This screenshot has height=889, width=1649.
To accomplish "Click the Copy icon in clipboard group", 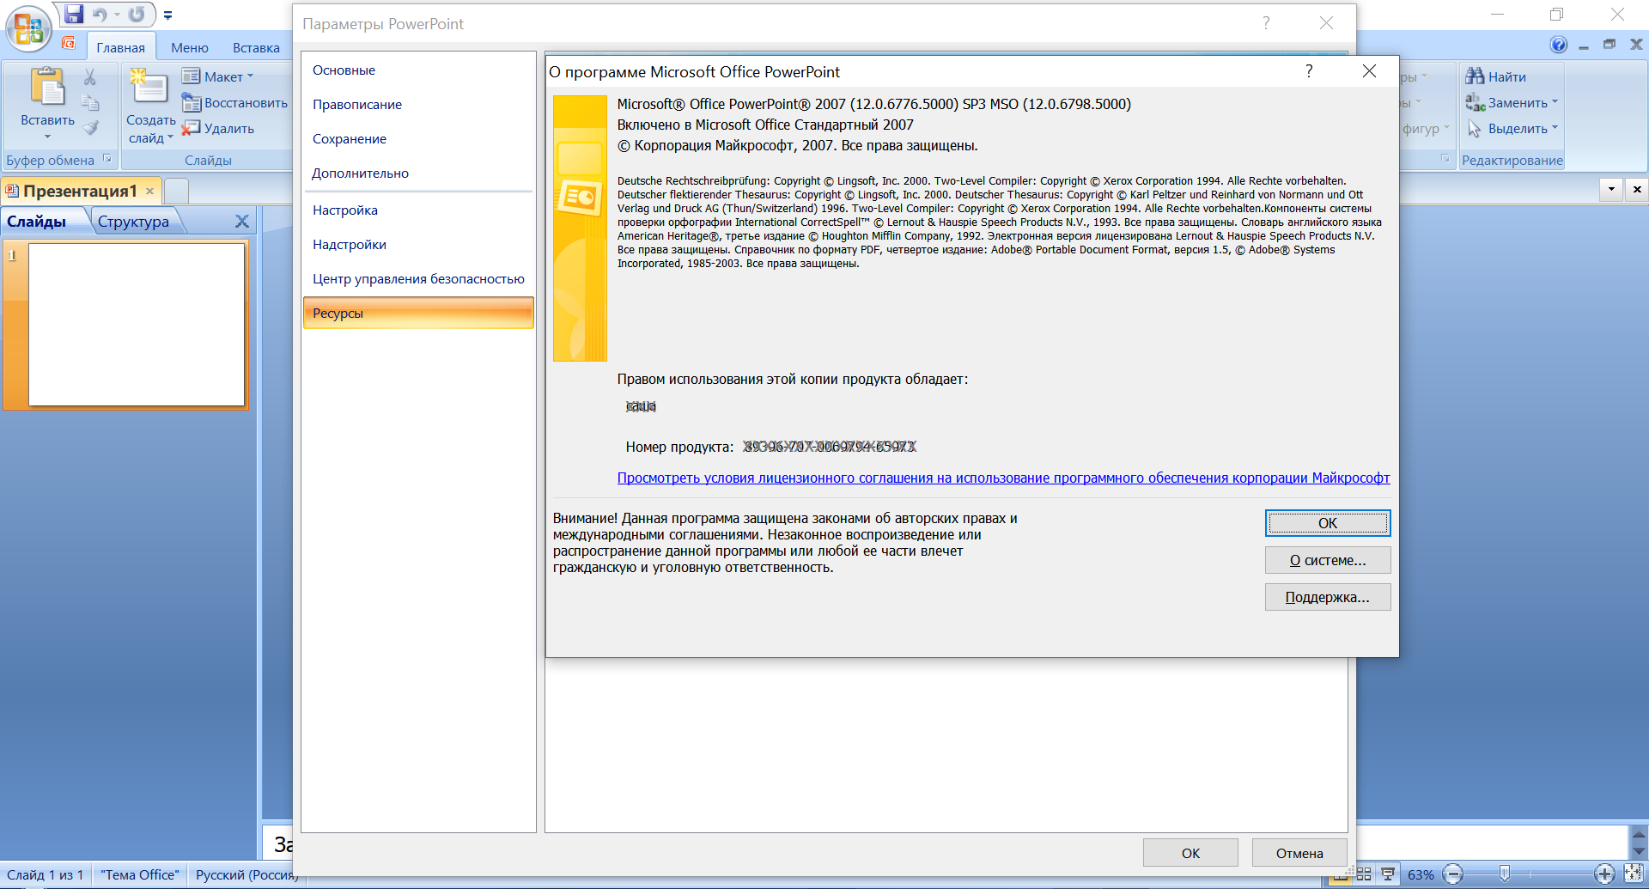I will (x=89, y=103).
